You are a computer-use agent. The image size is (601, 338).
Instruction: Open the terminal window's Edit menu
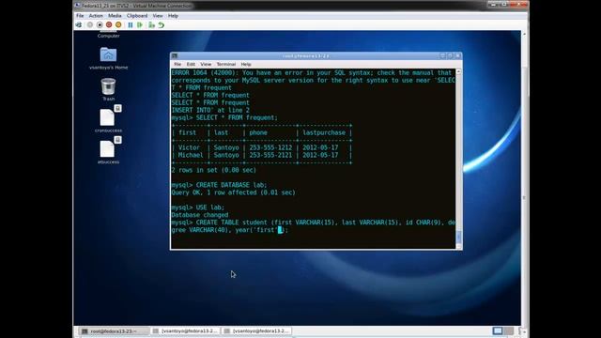coord(191,64)
